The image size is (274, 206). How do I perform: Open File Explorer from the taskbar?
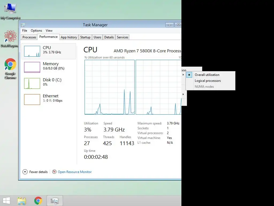click(x=22, y=201)
